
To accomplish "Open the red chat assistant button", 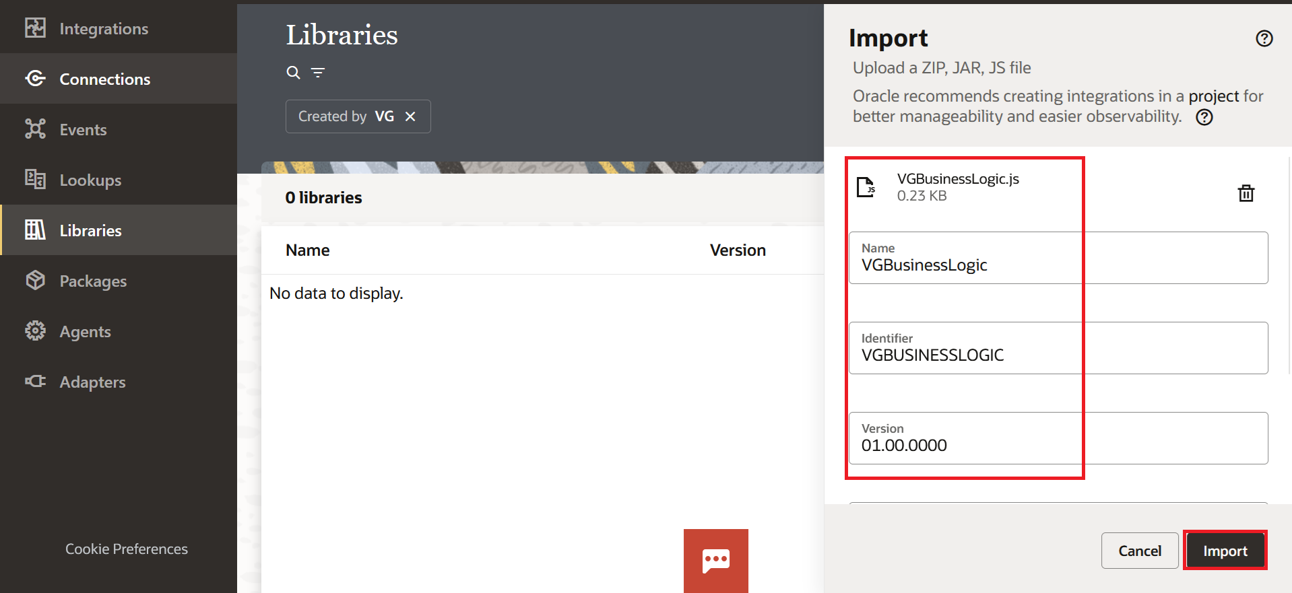I will [x=715, y=560].
